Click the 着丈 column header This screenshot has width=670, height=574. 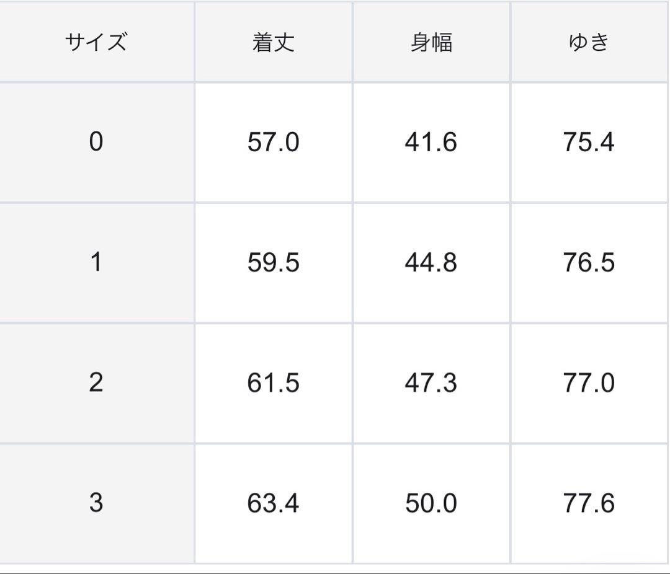click(273, 42)
